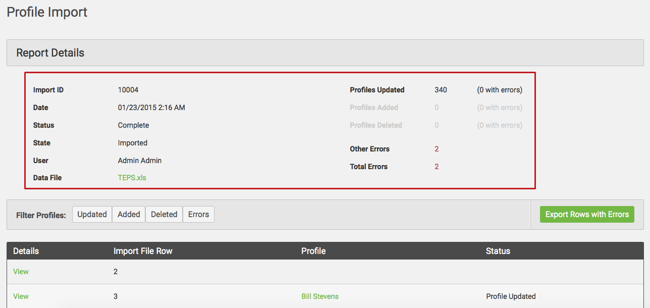This screenshot has height=308, width=650.
Task: Click import file row number 2 cell
Action: (116, 272)
